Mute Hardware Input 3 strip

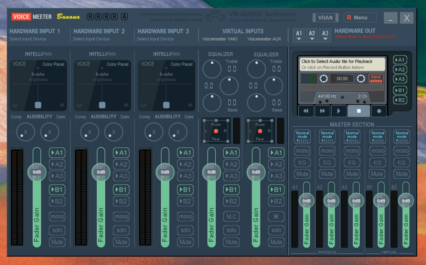185,242
